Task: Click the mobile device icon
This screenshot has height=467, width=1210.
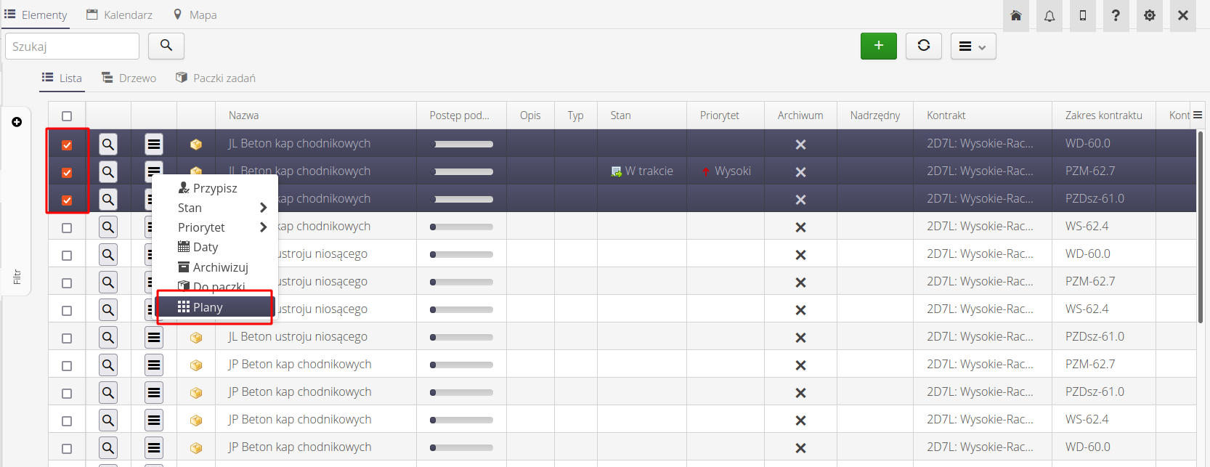Action: coord(1083,15)
